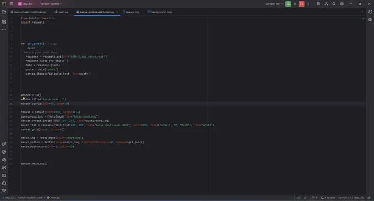
Task: Open the Run tool window icon
Action: [x=4, y=144]
